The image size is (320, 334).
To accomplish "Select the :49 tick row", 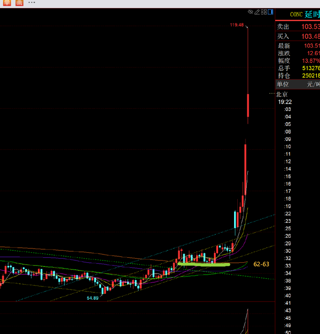I will click(288, 325).
